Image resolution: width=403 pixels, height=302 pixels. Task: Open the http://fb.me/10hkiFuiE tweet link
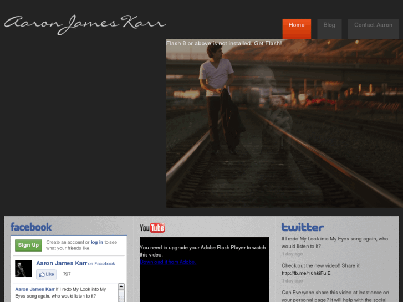(x=306, y=273)
